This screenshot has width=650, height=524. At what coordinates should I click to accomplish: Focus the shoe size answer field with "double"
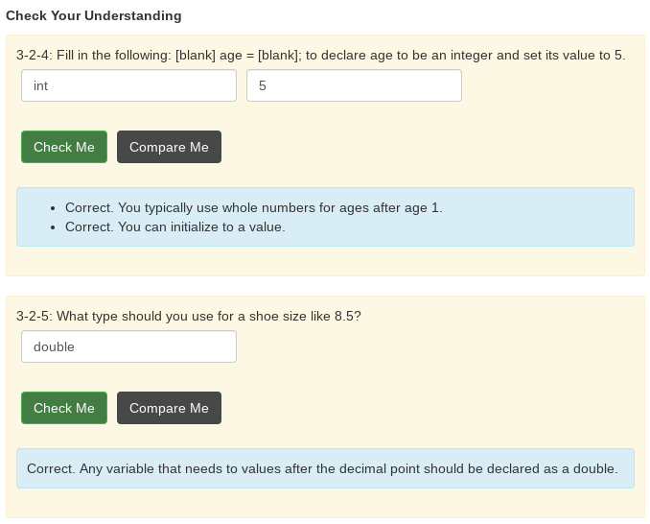pos(128,346)
